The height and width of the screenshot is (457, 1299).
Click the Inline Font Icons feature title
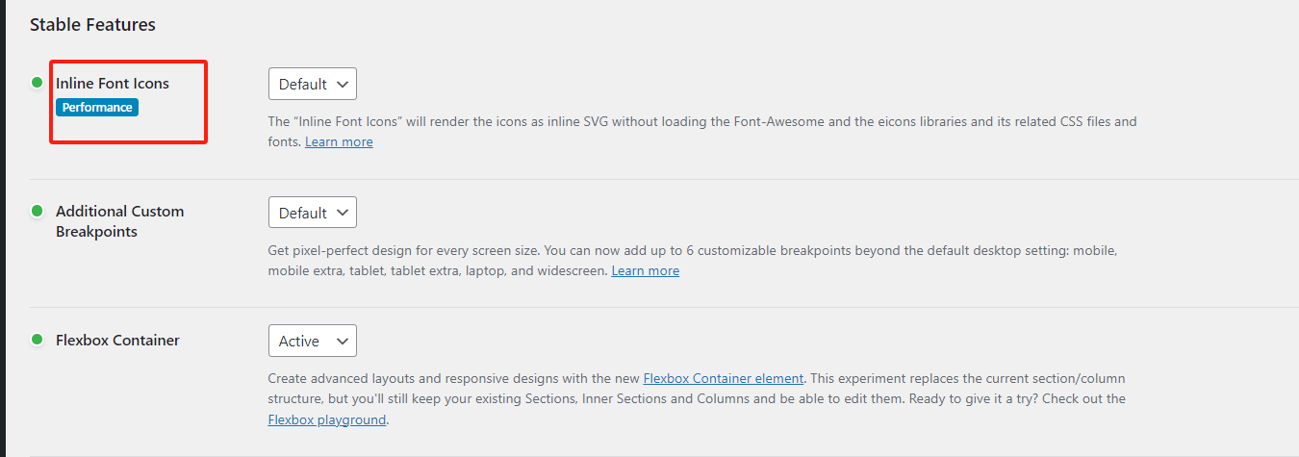113,84
